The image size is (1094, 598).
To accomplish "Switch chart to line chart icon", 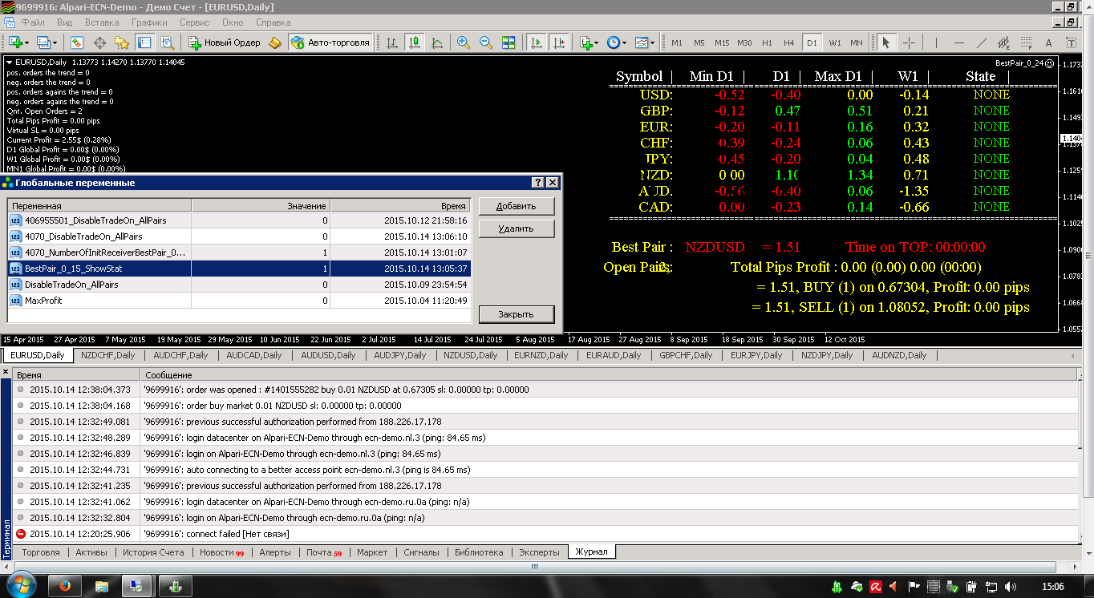I will [x=437, y=42].
